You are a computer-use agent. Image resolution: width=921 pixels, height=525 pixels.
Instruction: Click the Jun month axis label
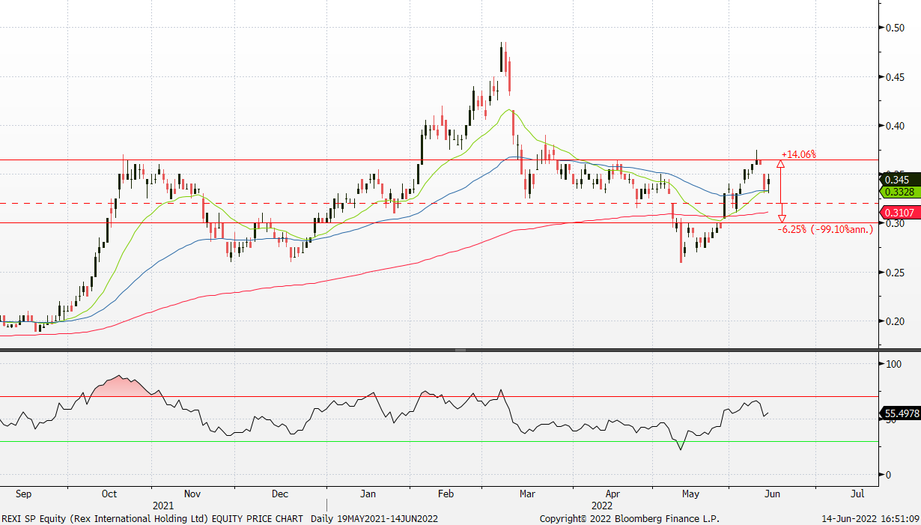coord(773,494)
